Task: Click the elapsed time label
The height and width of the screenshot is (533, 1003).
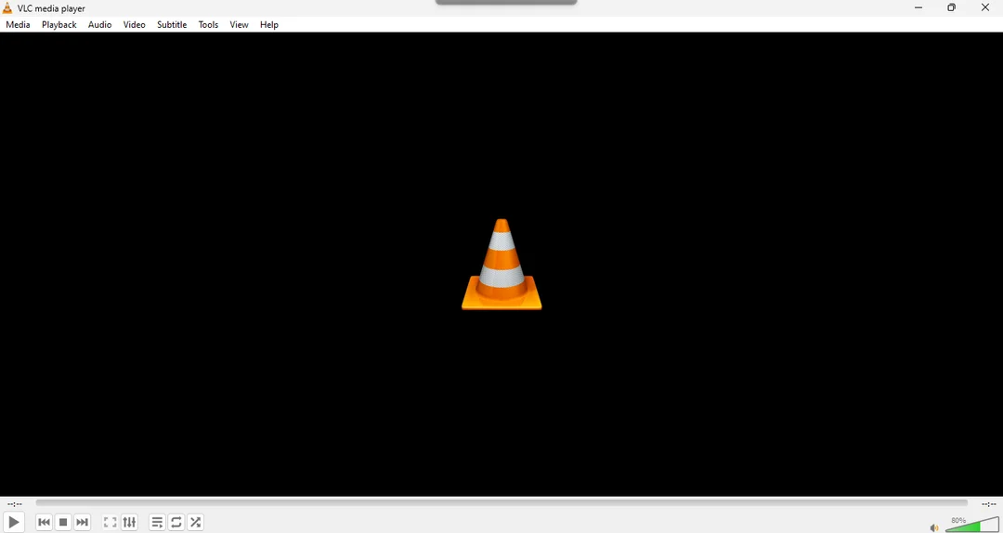Action: (15, 504)
